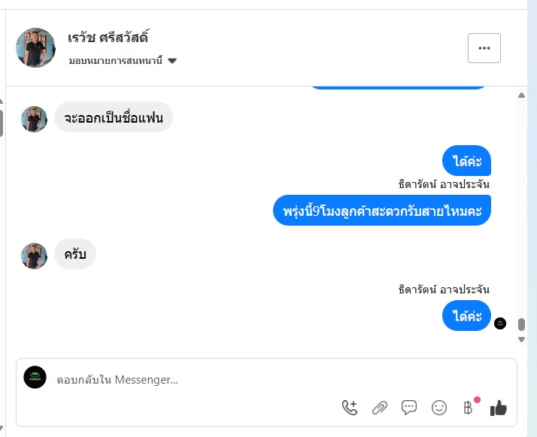Click the เรวัช ศรีสวัสดิ์ header profile picture
Screen dimensions: 537x437
click(35, 48)
